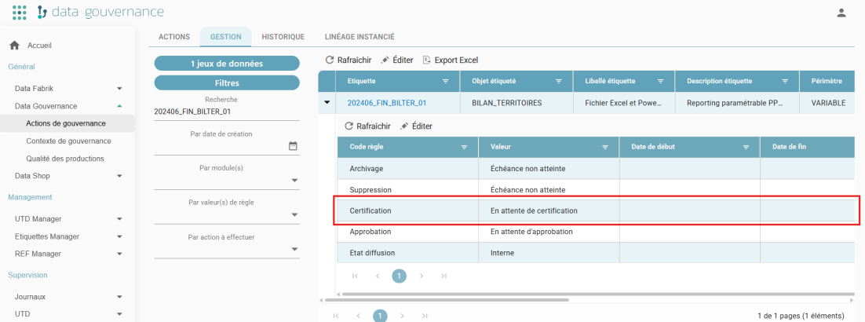Viewport: 865px width, 322px height.
Task: Go to last page in rules pager
Action: click(443, 276)
